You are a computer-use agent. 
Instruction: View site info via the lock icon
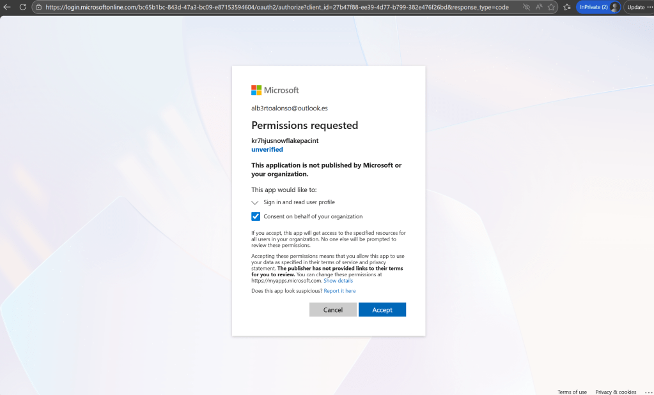38,7
